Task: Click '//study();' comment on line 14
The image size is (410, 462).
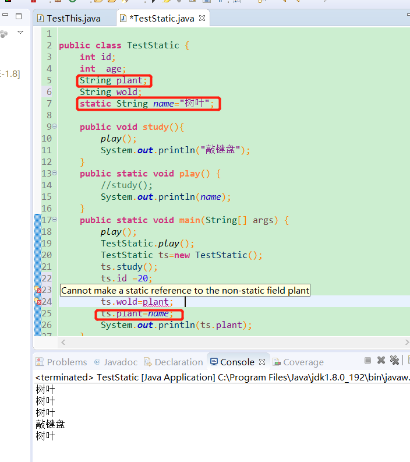Action: pos(126,185)
